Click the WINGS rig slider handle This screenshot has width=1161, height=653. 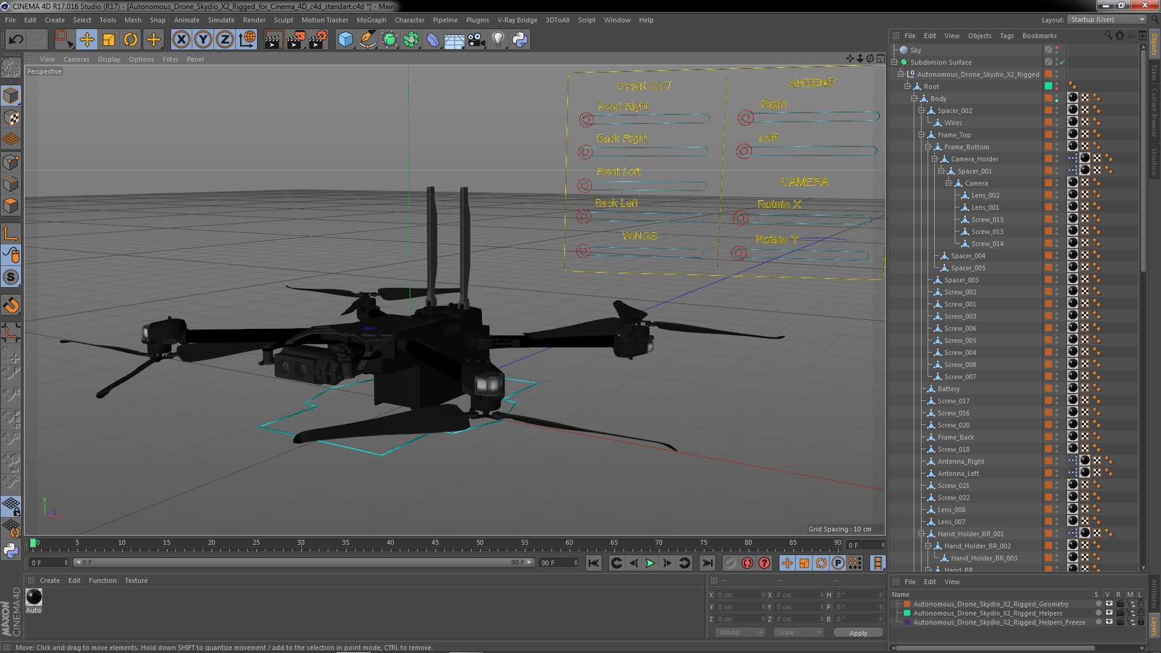click(583, 250)
